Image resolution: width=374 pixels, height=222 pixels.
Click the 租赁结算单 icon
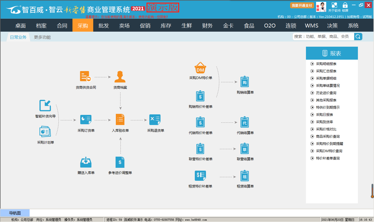point(245,176)
